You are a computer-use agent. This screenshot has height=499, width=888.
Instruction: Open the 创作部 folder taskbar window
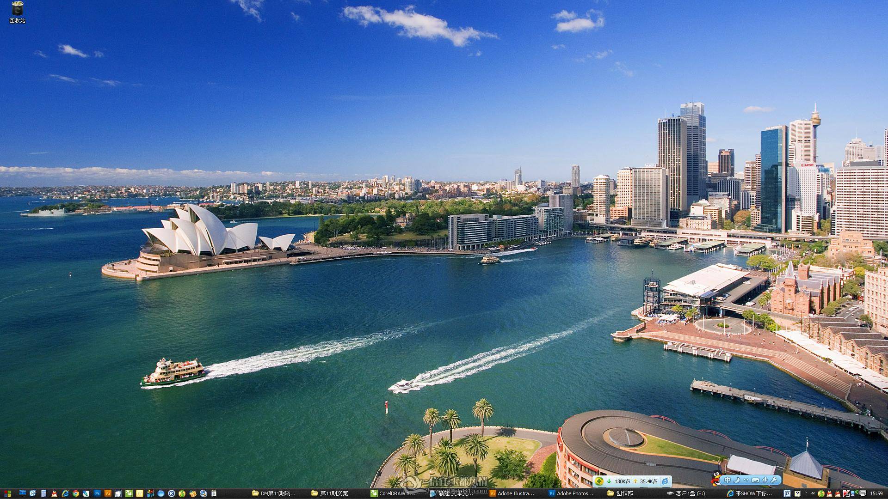click(x=620, y=493)
